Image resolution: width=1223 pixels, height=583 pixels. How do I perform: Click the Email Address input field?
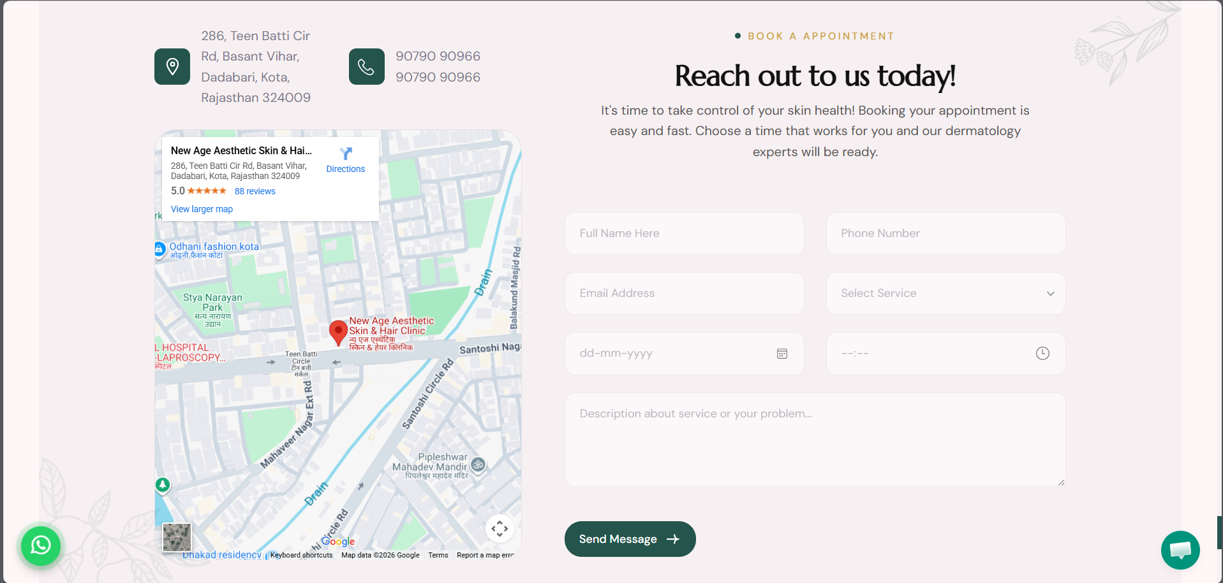point(684,294)
